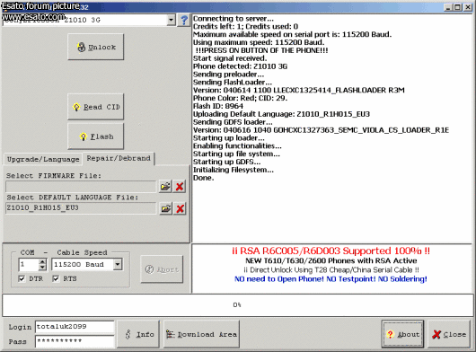Browse for DEFAULT LANGUAGE file folder icon
Screen dimensions: 476x352
coord(165,208)
